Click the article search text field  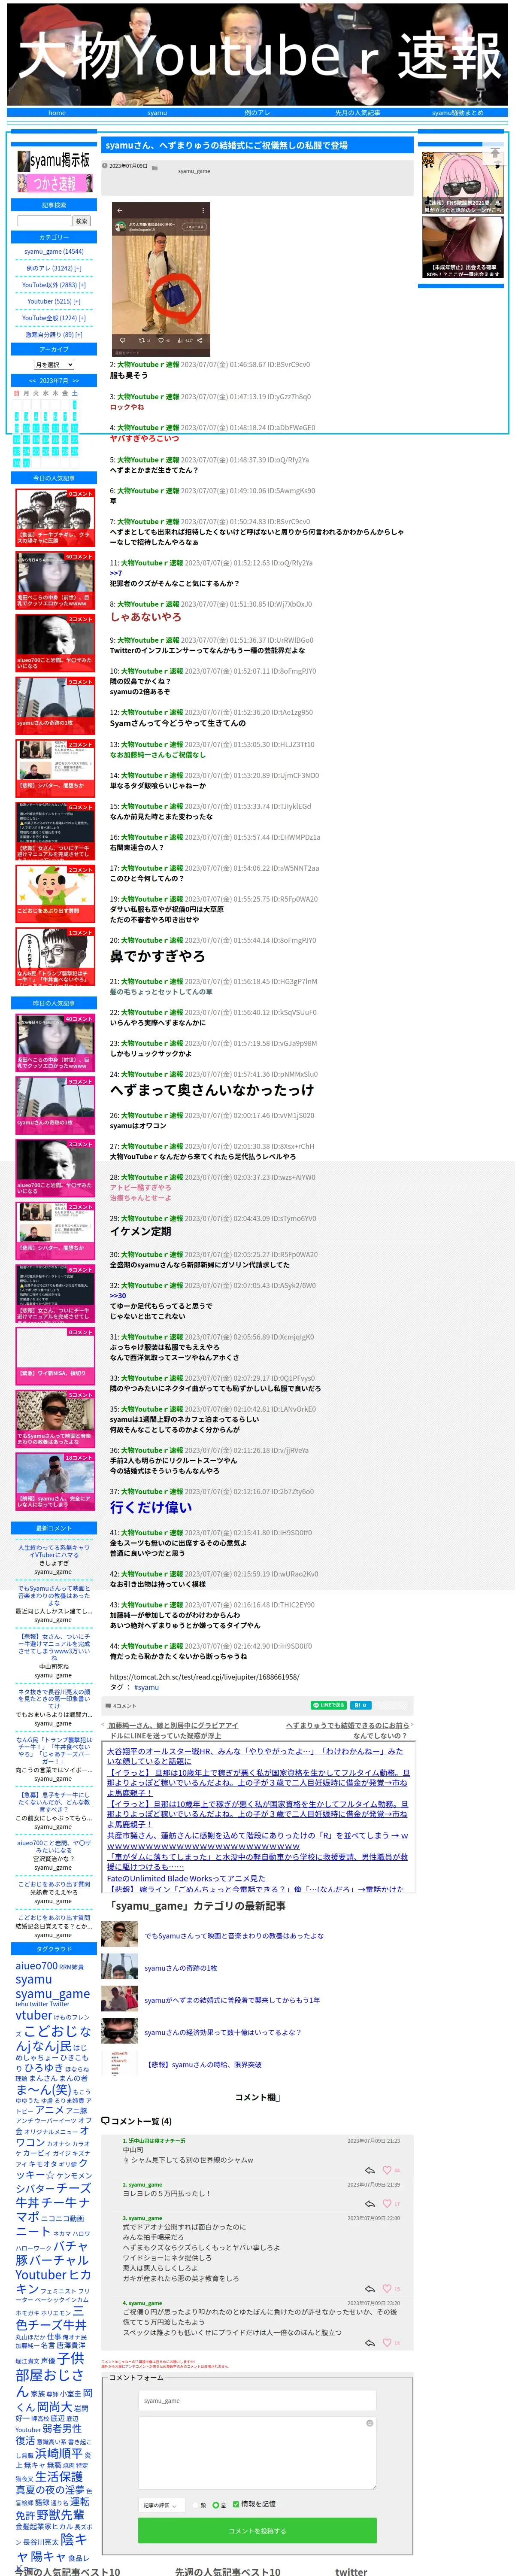tap(44, 221)
